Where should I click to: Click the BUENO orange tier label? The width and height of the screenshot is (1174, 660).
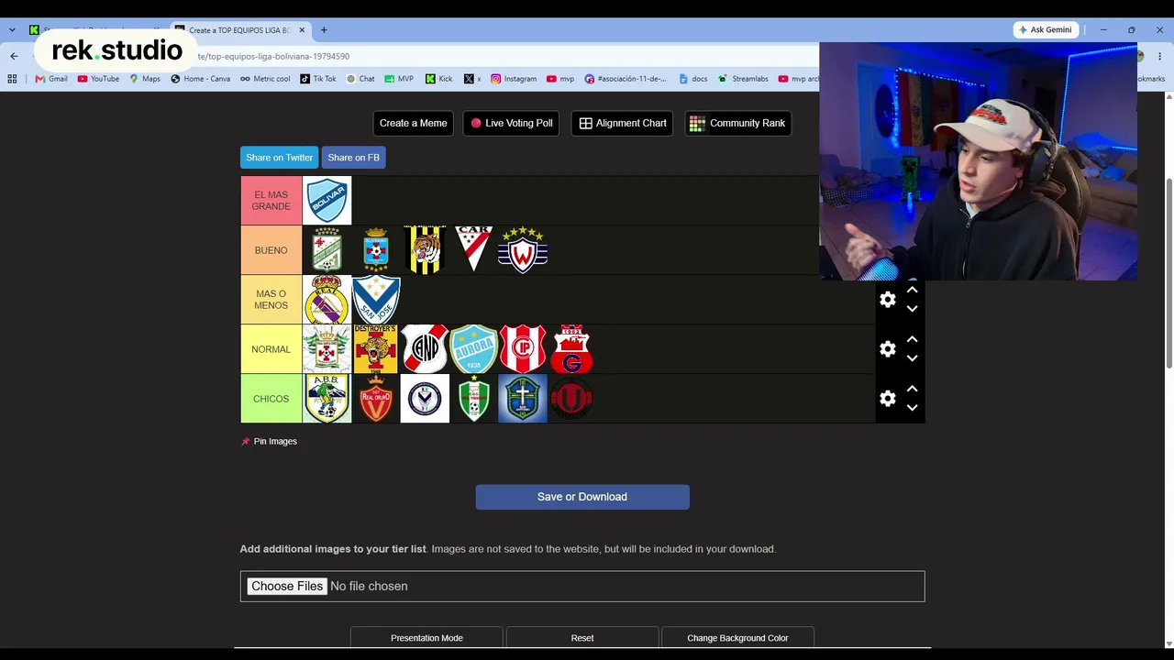pyautogui.click(x=271, y=250)
